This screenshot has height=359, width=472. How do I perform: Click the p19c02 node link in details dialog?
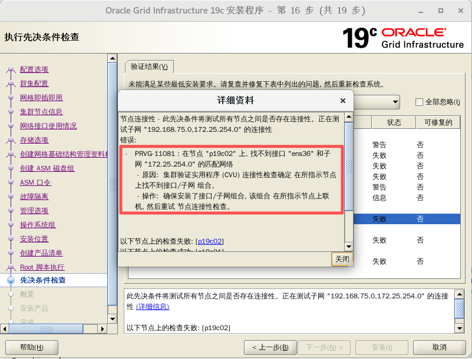pos(210,241)
